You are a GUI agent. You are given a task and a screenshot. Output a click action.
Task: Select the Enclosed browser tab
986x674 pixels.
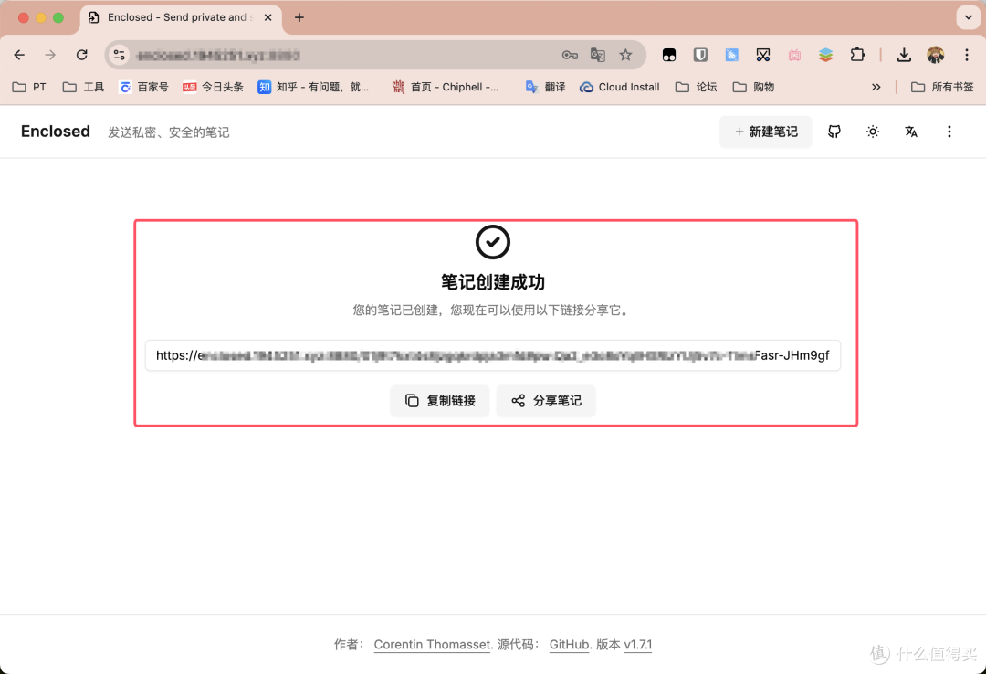[x=181, y=18]
